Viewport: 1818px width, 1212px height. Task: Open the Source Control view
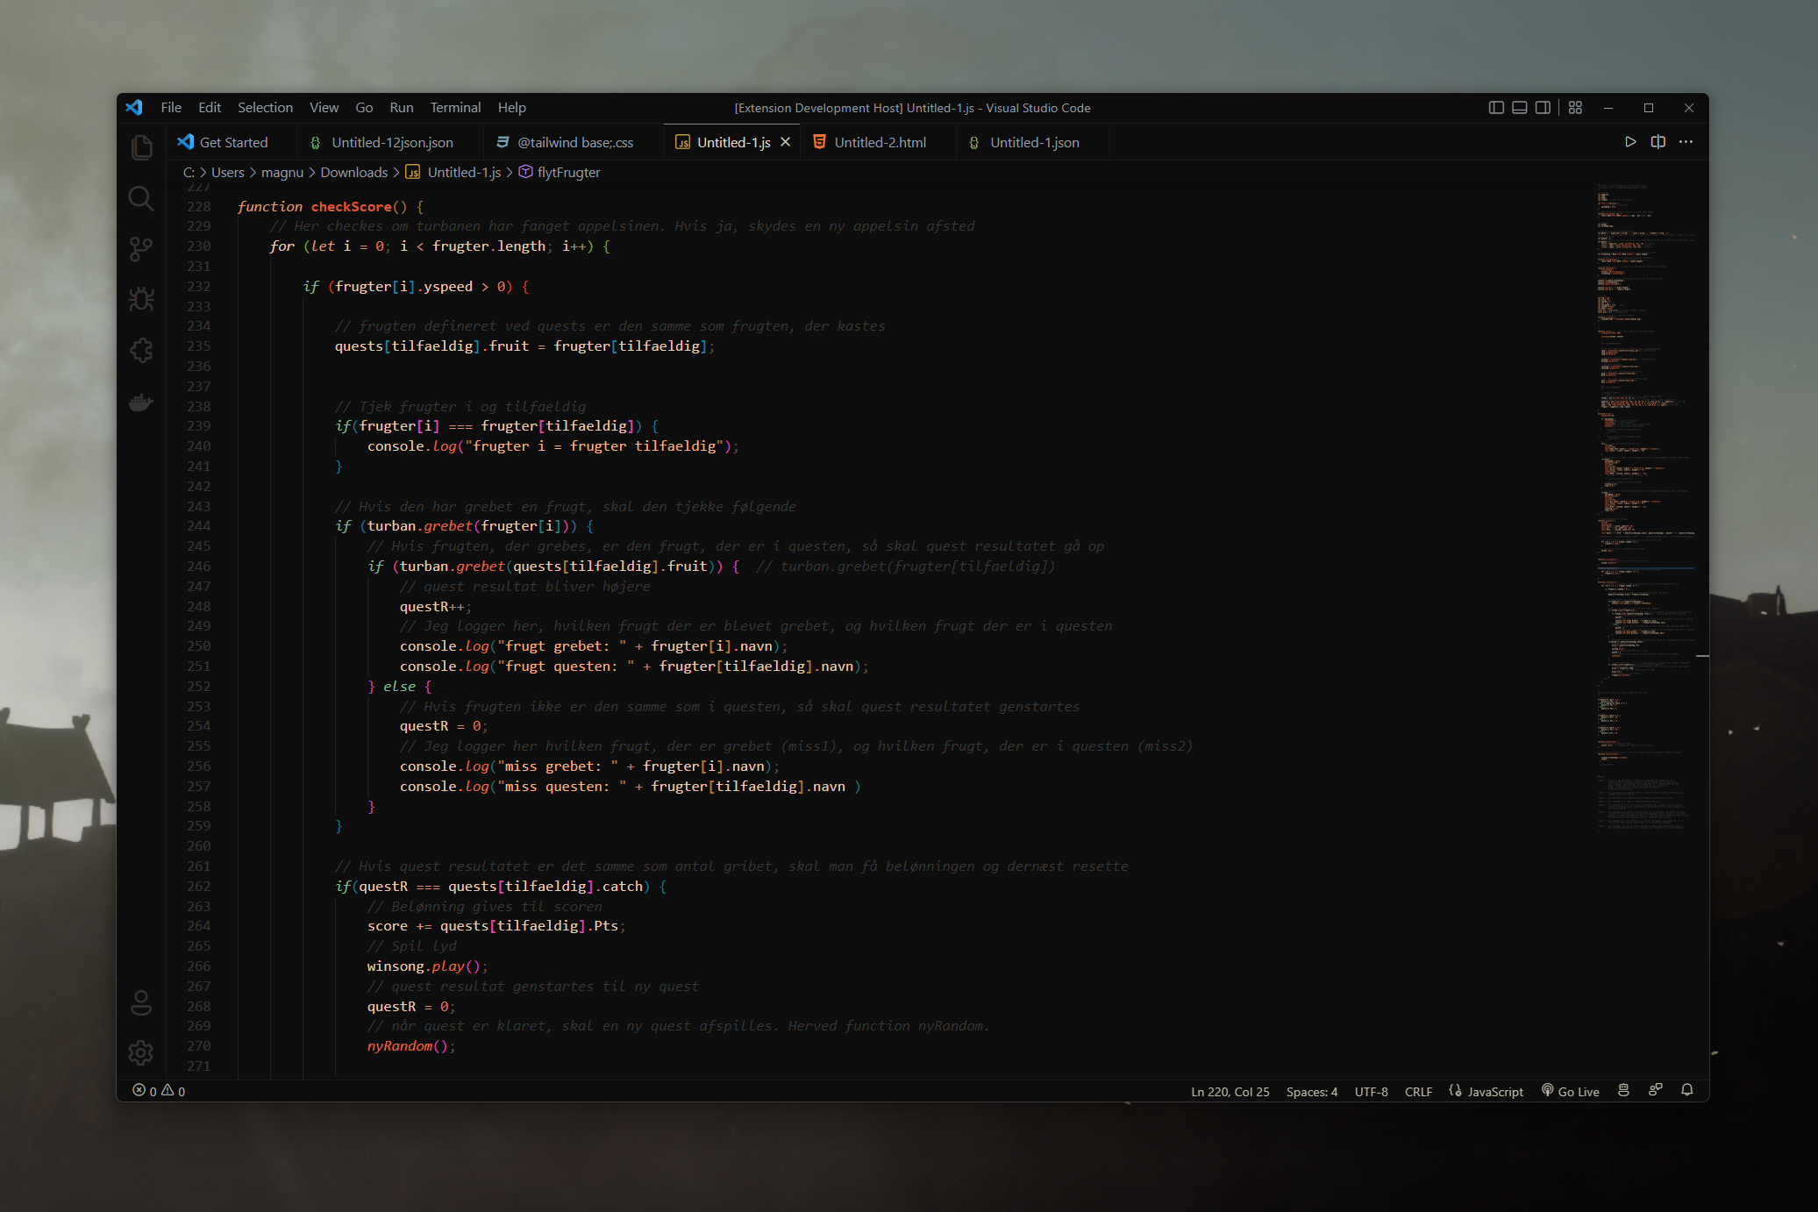[141, 249]
